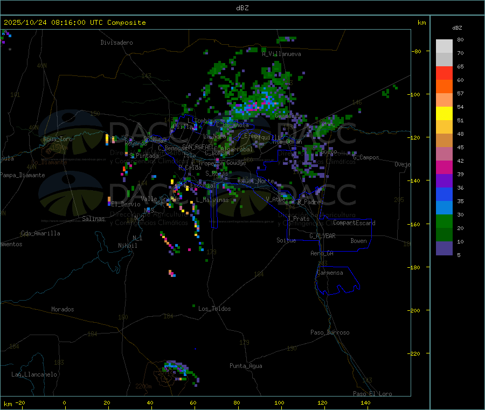Select the yellow 51-54 dBZ legend swatch
Screen dimensions: 485x410
click(x=444, y=114)
